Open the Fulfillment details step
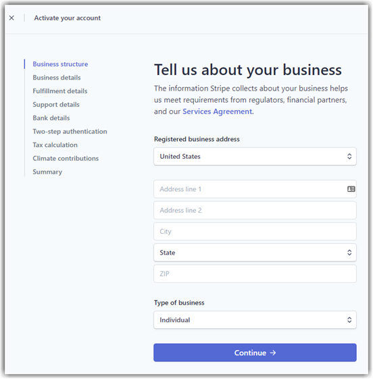The height and width of the screenshot is (379, 373). tap(60, 91)
